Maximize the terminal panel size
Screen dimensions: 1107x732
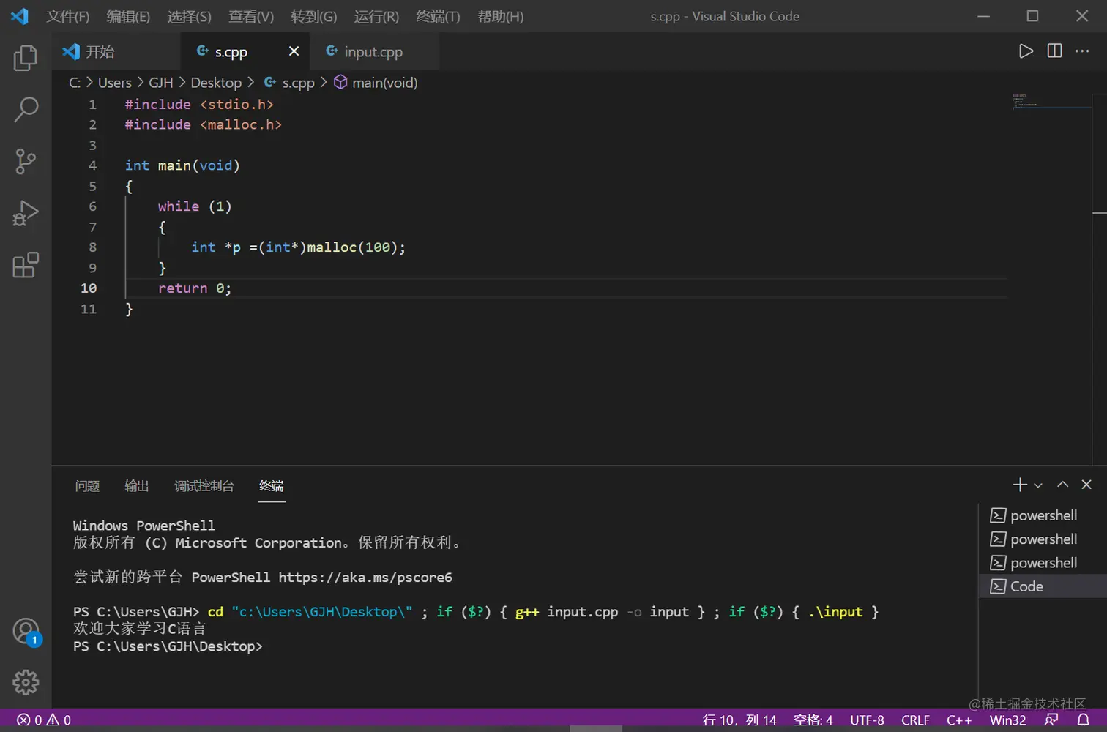pyautogui.click(x=1063, y=485)
